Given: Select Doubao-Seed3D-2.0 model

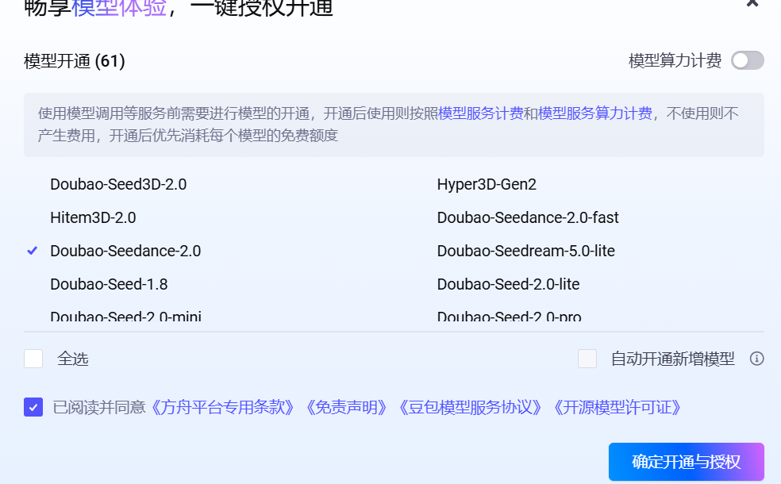Looking at the screenshot, I should pyautogui.click(x=118, y=184).
